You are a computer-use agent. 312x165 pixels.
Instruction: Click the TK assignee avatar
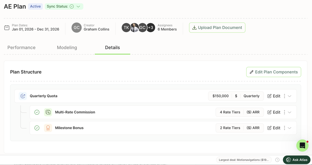click(126, 27)
